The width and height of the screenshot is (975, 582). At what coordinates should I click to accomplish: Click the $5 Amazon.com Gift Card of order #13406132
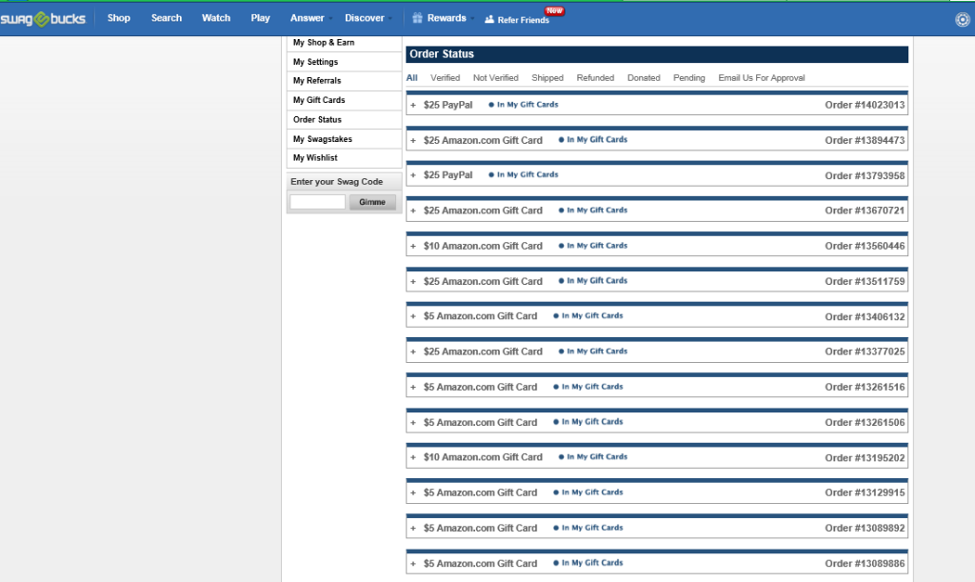pos(480,316)
